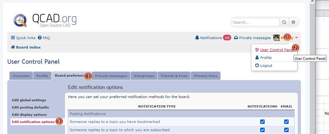
Task: Toggle notification checkbox for bookmarked topic replies
Action: (262, 122)
